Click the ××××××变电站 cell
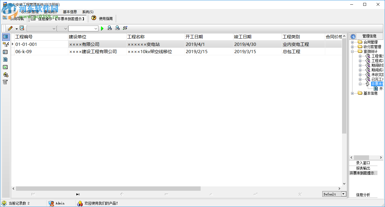Image resolution: width=385 pixels, height=207 pixels. (x=156, y=44)
